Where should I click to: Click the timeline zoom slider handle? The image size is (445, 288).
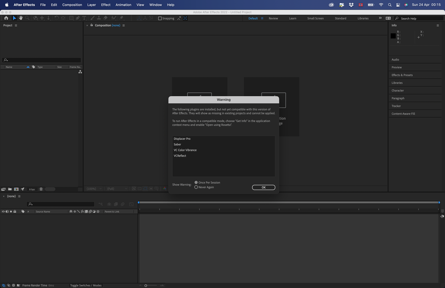[146, 285]
